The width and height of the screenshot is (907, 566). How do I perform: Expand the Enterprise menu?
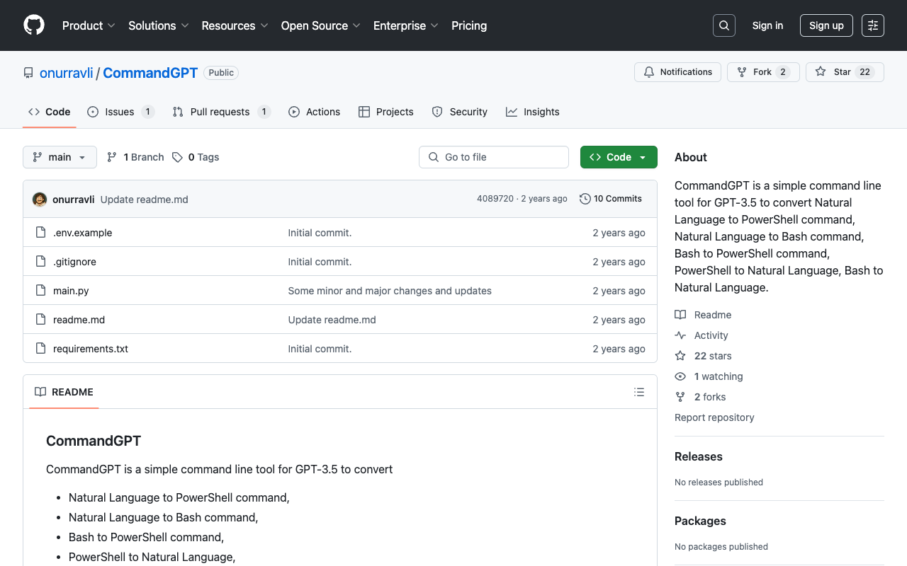pyautogui.click(x=406, y=25)
